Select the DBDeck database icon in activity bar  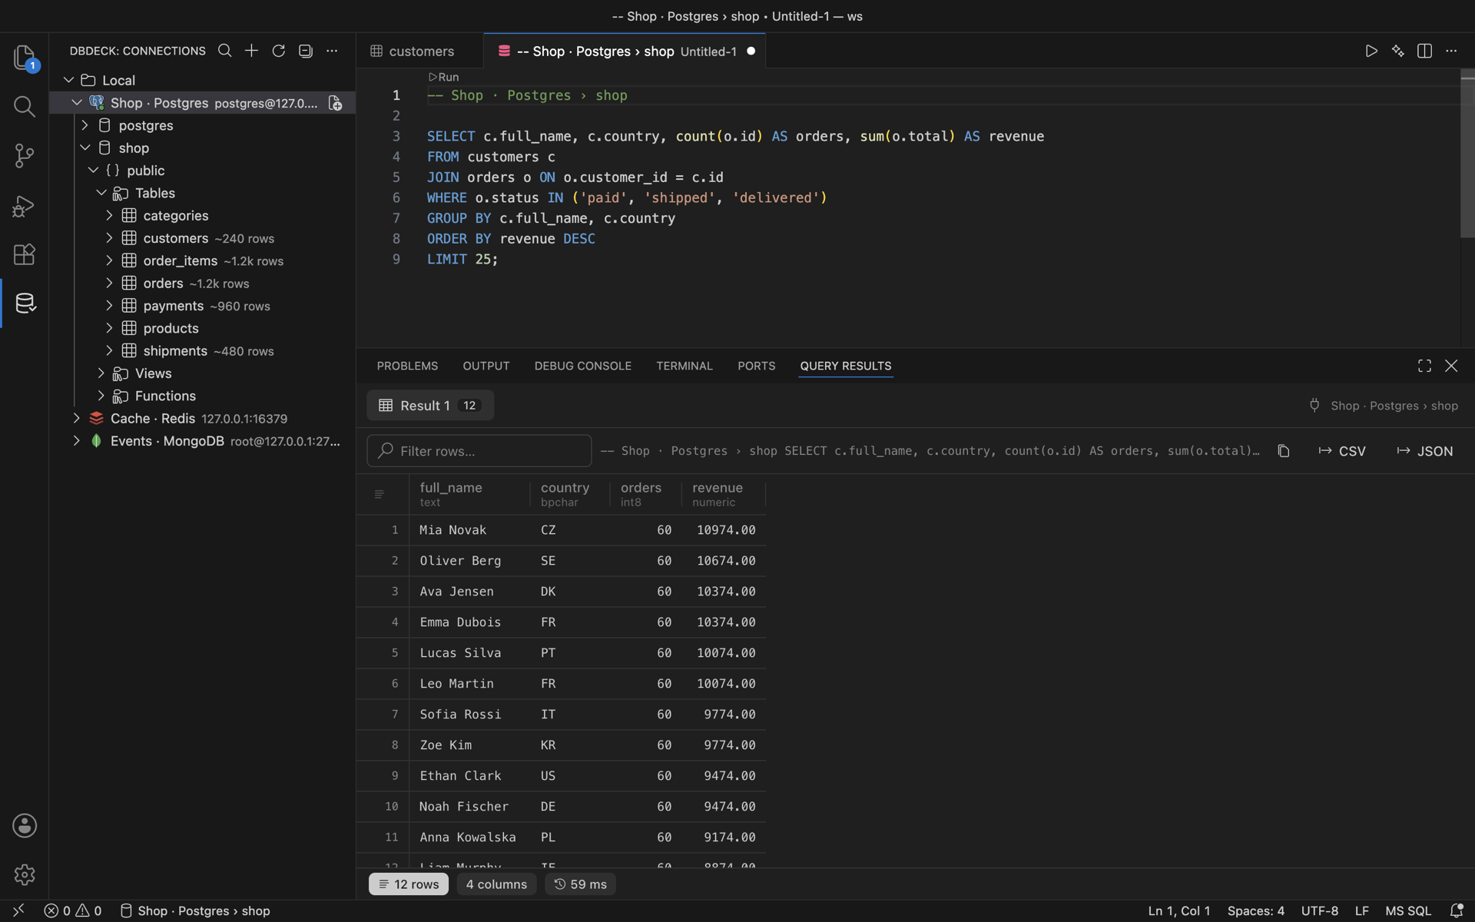(x=25, y=303)
